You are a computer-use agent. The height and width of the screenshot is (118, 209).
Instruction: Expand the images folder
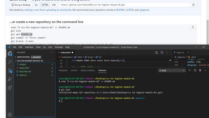click(23, 64)
